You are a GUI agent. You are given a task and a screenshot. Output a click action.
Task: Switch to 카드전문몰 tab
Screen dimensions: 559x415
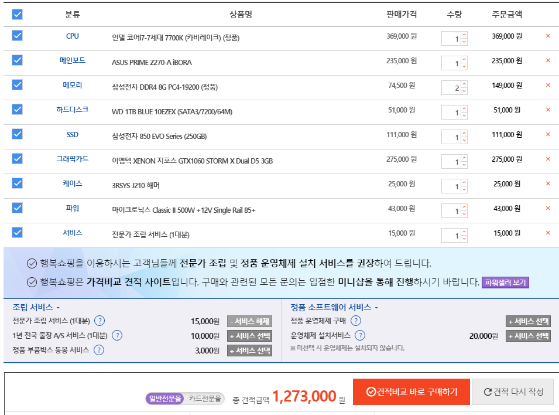coord(205,399)
